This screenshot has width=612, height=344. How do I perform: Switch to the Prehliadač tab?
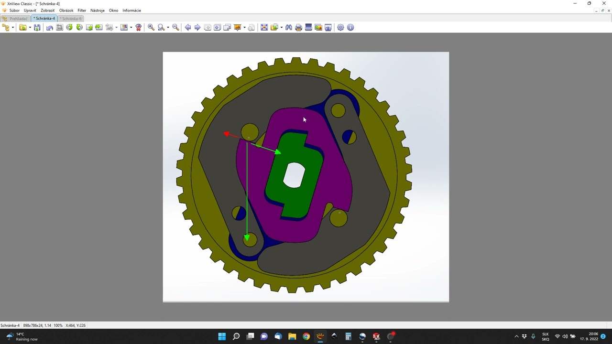pyautogui.click(x=16, y=19)
